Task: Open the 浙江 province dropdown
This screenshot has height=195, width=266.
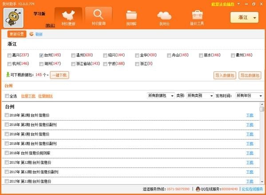Action: tap(244, 17)
